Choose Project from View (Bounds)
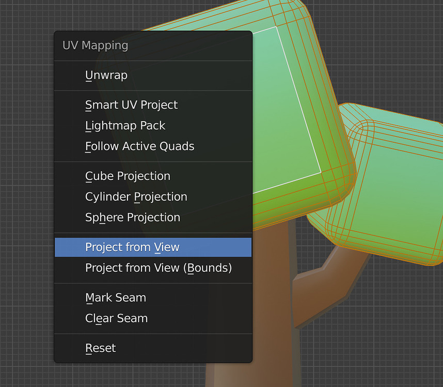Image resolution: width=443 pixels, height=387 pixels. coord(159,268)
